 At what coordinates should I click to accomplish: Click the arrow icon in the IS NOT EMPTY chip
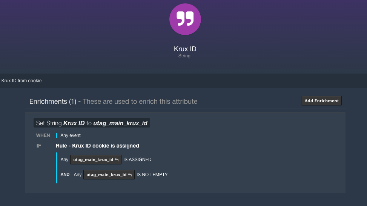click(x=130, y=175)
